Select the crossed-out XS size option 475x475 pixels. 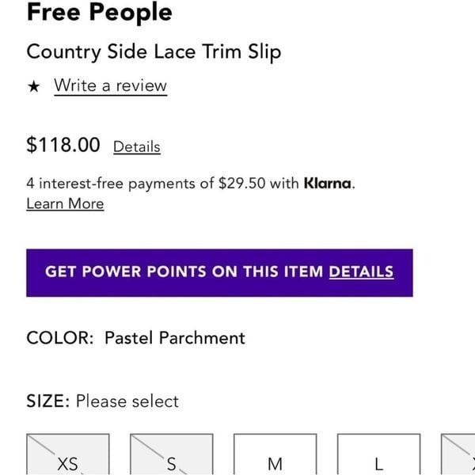[x=68, y=454]
